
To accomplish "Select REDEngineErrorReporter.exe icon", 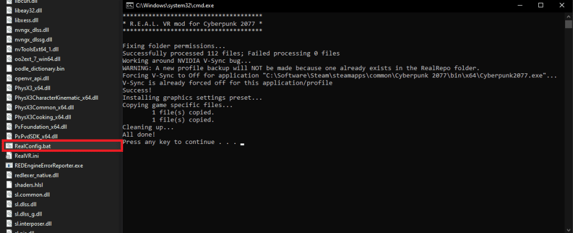I will point(9,165).
